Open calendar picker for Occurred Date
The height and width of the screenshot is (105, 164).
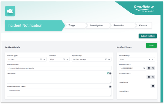pos(149,77)
